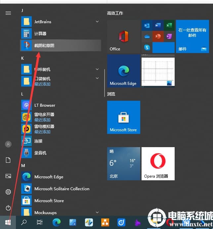This screenshot has height=229, width=213.
Task: Jump to letter J section header
Action: click(x=22, y=10)
